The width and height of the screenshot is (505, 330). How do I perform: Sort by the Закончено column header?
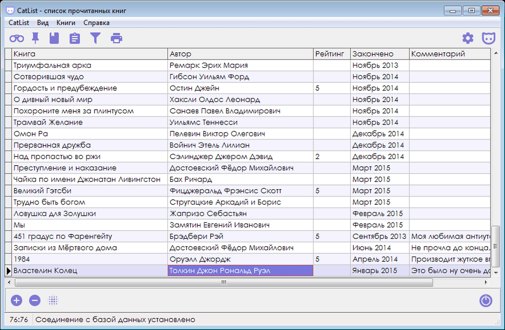380,54
